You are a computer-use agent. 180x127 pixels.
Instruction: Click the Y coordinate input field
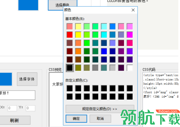tap(30, 108)
